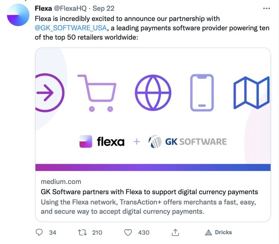Open the tweet's three-dot more menu
Image resolution: width=279 pixels, height=244 pixels.
(x=266, y=8)
